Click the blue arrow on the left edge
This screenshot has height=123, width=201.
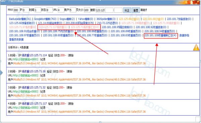coord(1,73)
